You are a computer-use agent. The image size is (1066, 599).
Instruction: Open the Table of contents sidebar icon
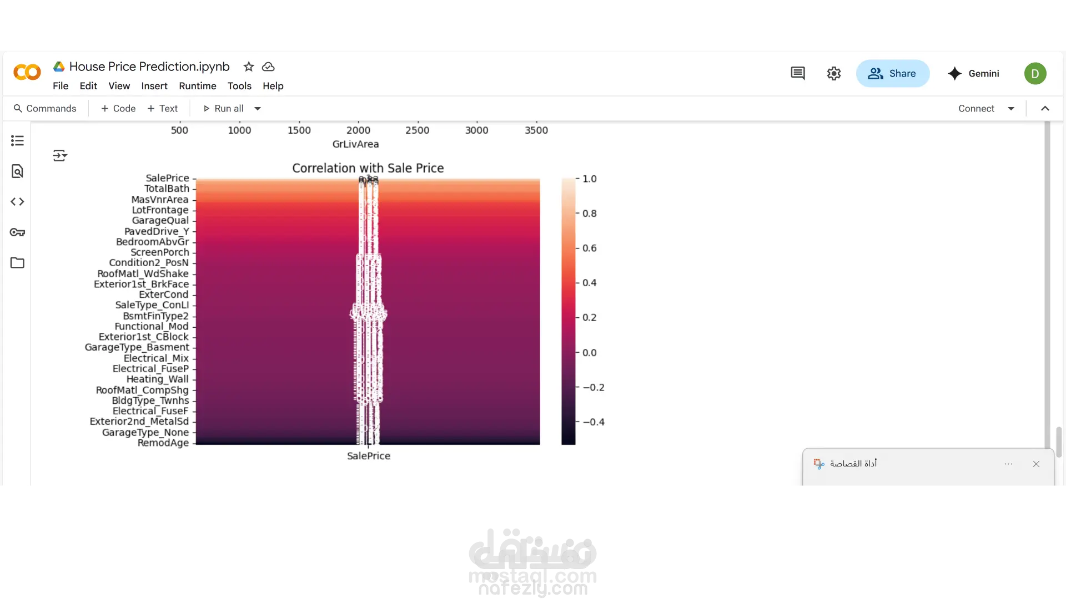[17, 141]
